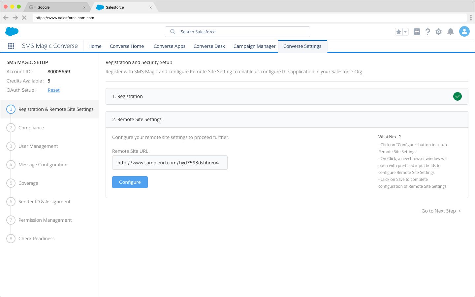Click the What Next ? heading
Image resolution: width=475 pixels, height=297 pixels.
390,137
